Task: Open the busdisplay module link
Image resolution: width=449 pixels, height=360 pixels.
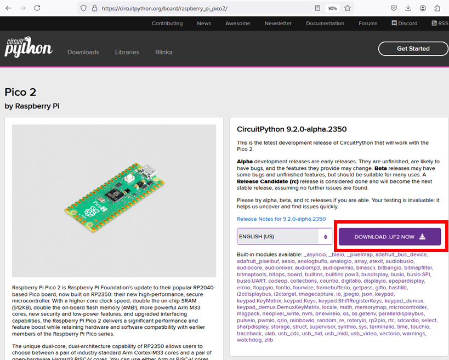Action: click(374, 275)
